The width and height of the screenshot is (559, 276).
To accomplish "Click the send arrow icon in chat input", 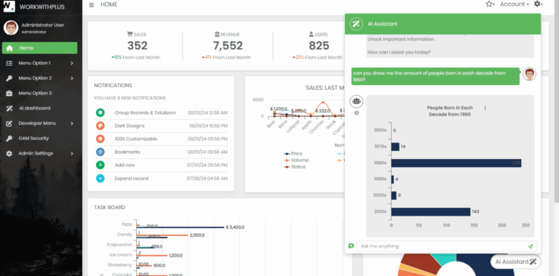I will [x=531, y=246].
